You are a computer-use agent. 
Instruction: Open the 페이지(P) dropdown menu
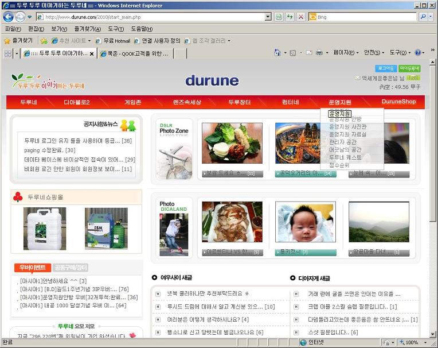(x=346, y=52)
